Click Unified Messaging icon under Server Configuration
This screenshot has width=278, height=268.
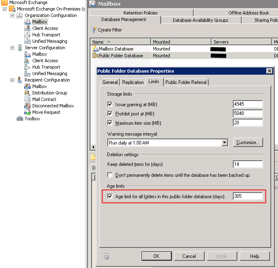tap(27, 73)
